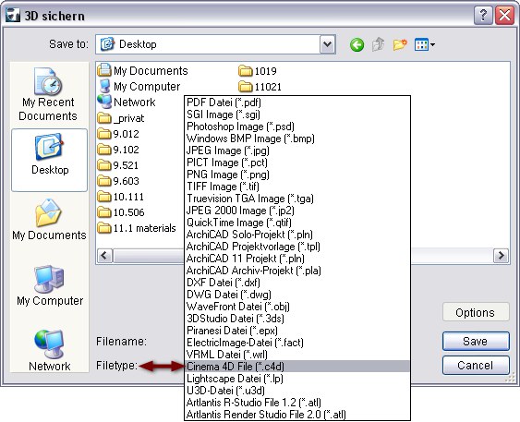
Task: Click the question mark help button
Action: tap(483, 16)
